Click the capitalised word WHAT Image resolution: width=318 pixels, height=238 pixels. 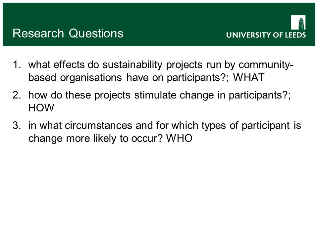tap(249, 77)
